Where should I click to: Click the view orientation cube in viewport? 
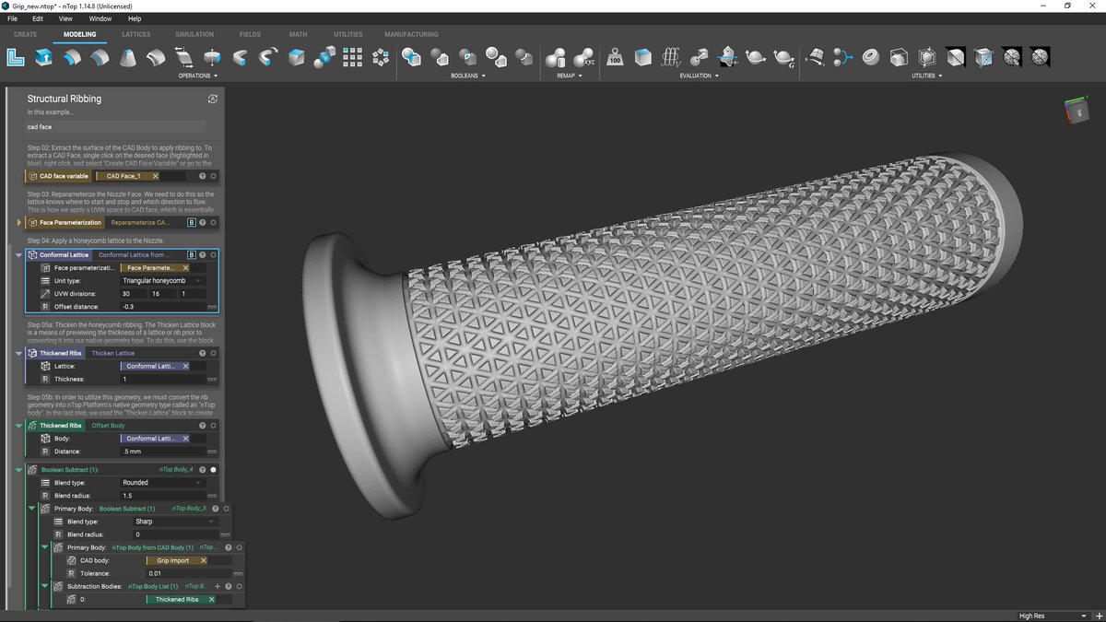coord(1076,111)
